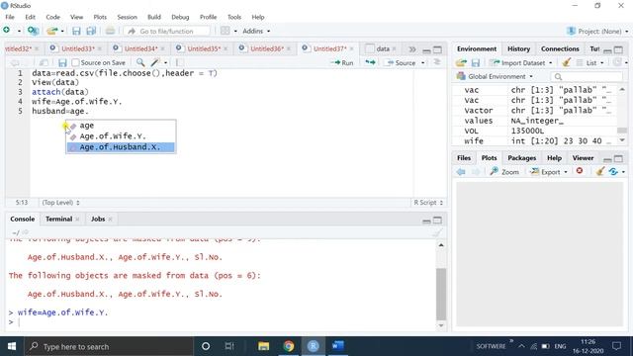The height and width of the screenshot is (356, 633).
Task: Clear Environment objects with broom icon
Action: click(x=567, y=62)
